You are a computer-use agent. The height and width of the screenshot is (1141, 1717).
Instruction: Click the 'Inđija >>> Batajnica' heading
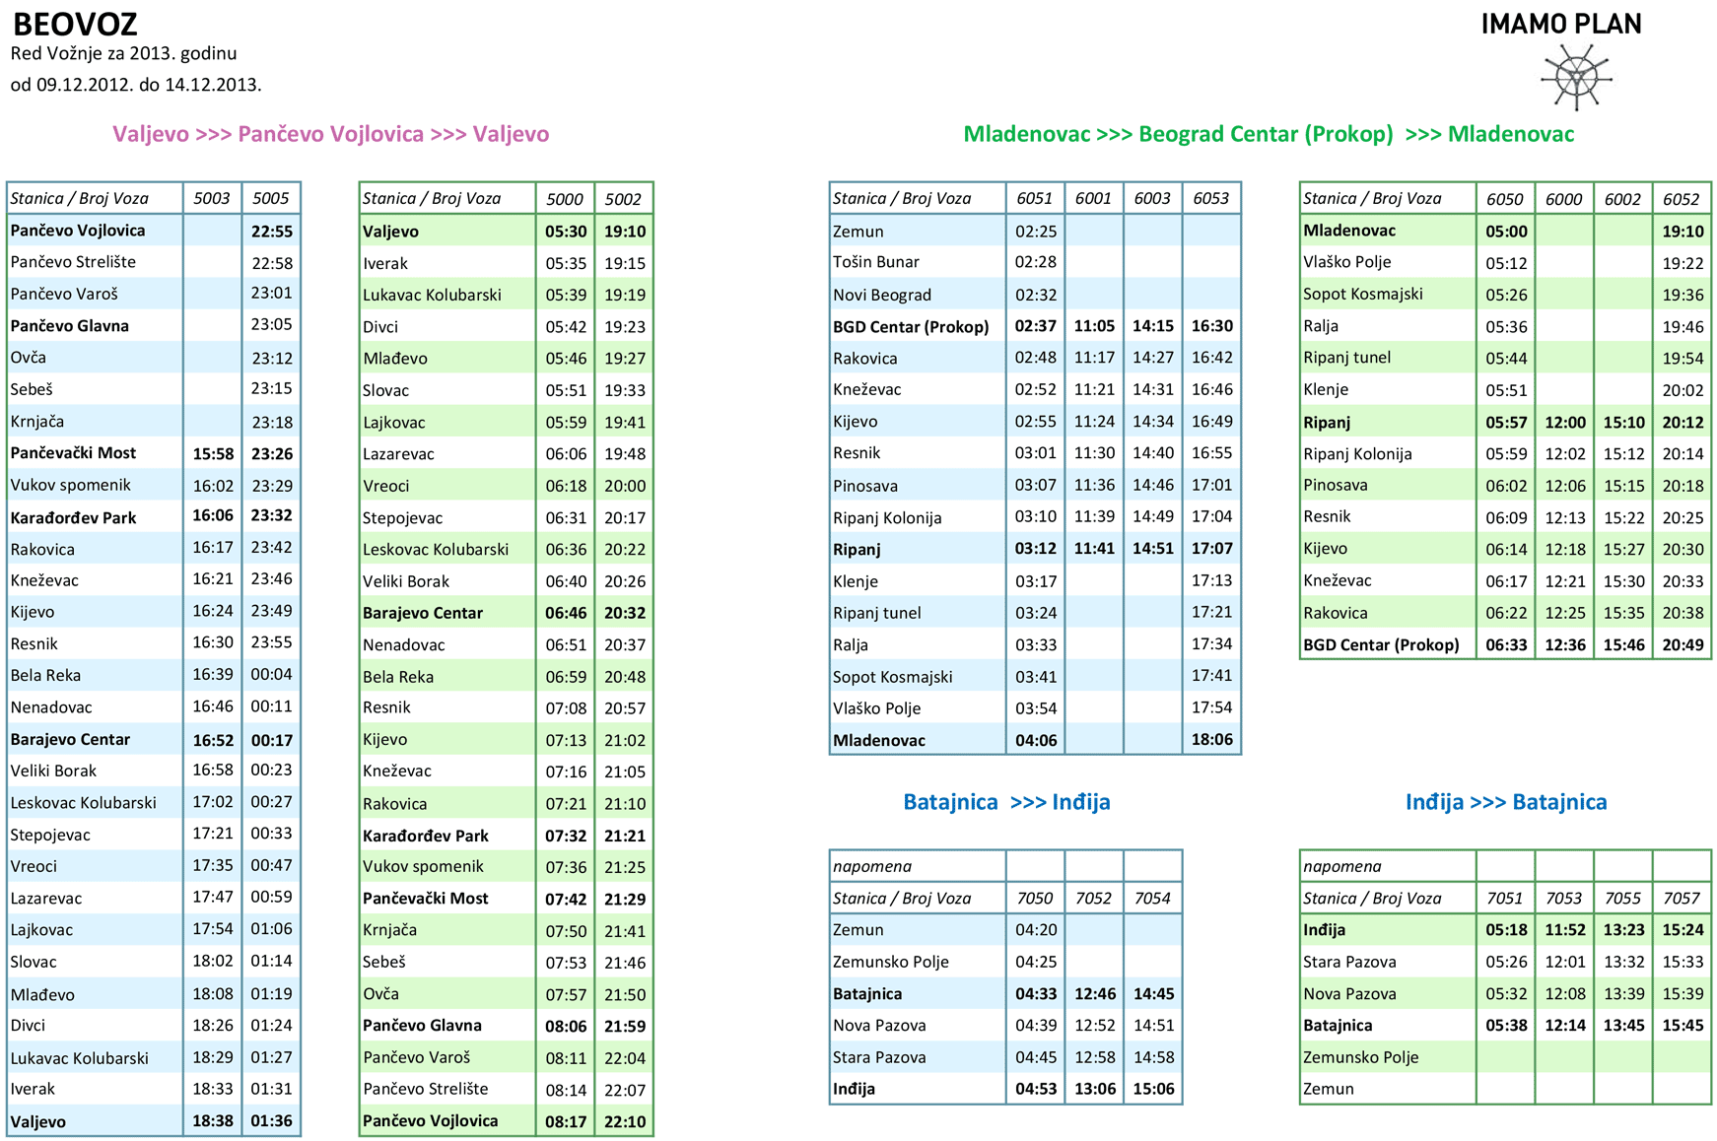[x=1506, y=802]
